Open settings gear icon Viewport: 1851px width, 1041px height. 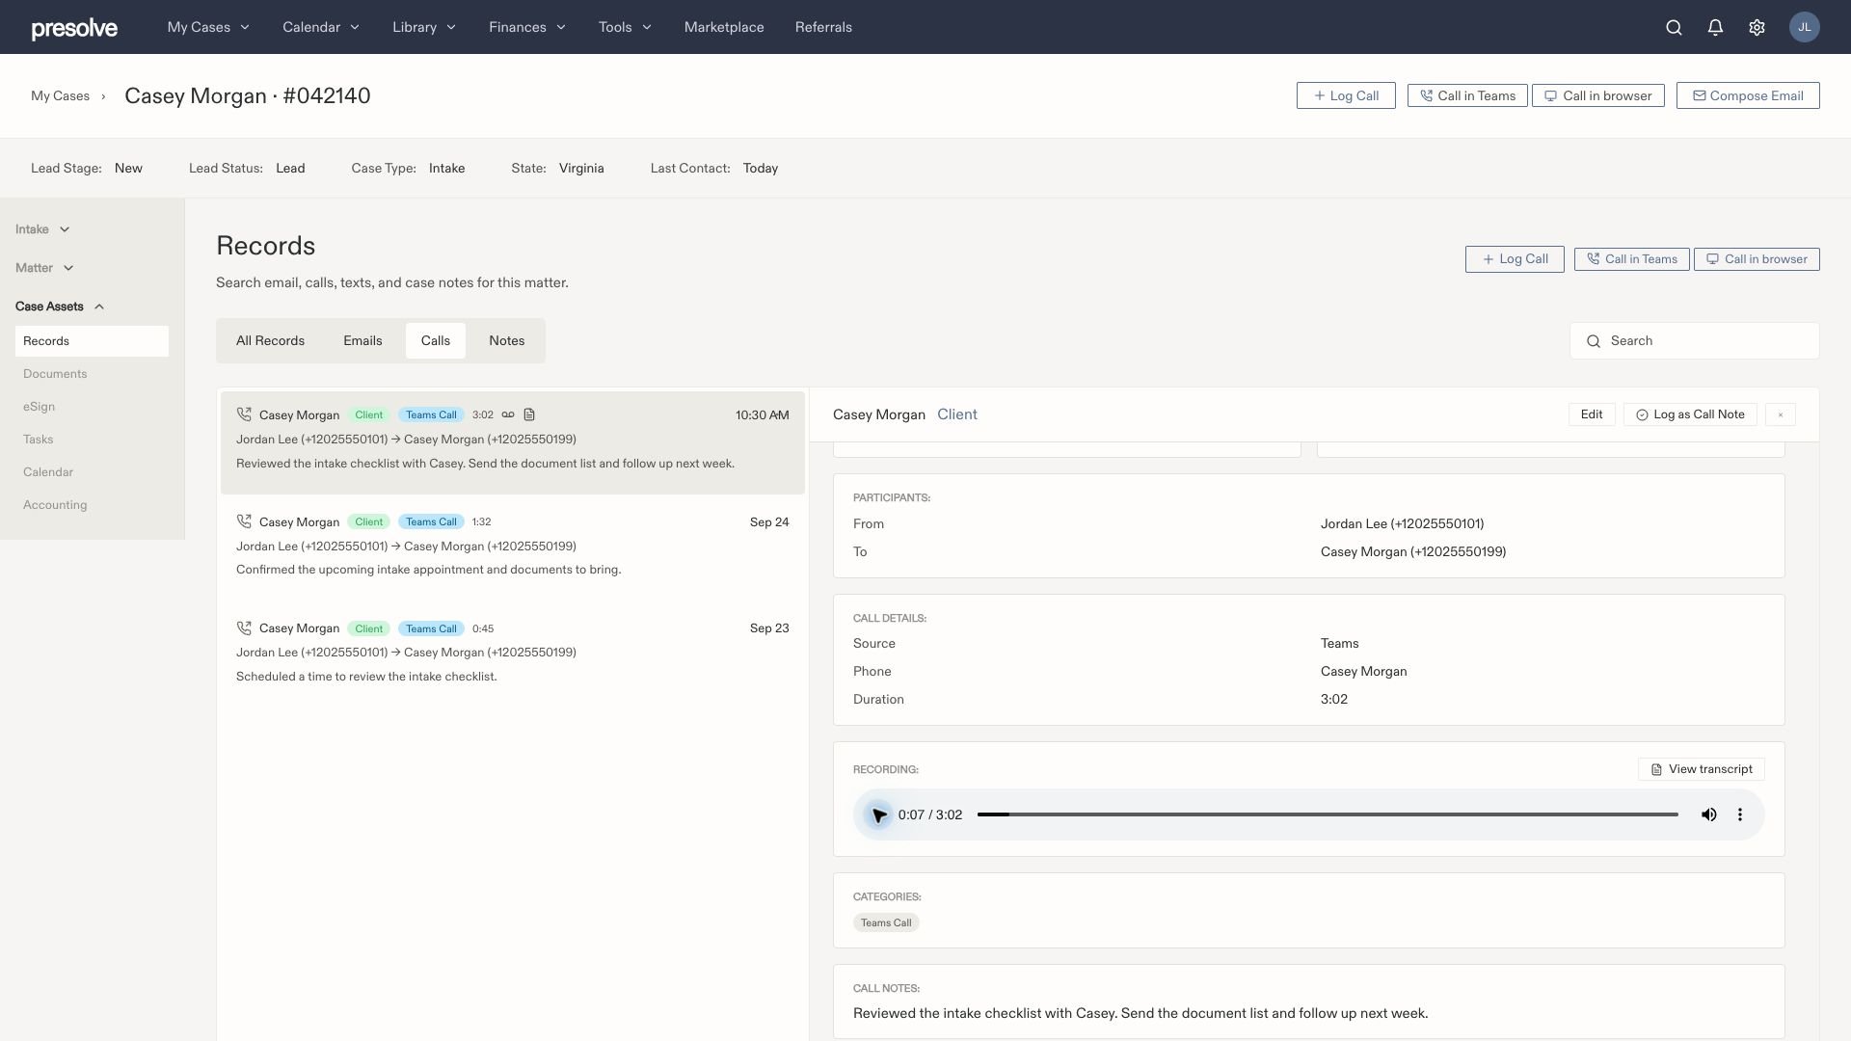point(1757,27)
